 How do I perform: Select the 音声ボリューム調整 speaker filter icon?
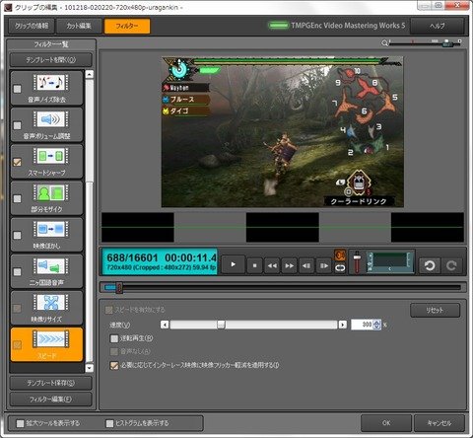pos(51,119)
